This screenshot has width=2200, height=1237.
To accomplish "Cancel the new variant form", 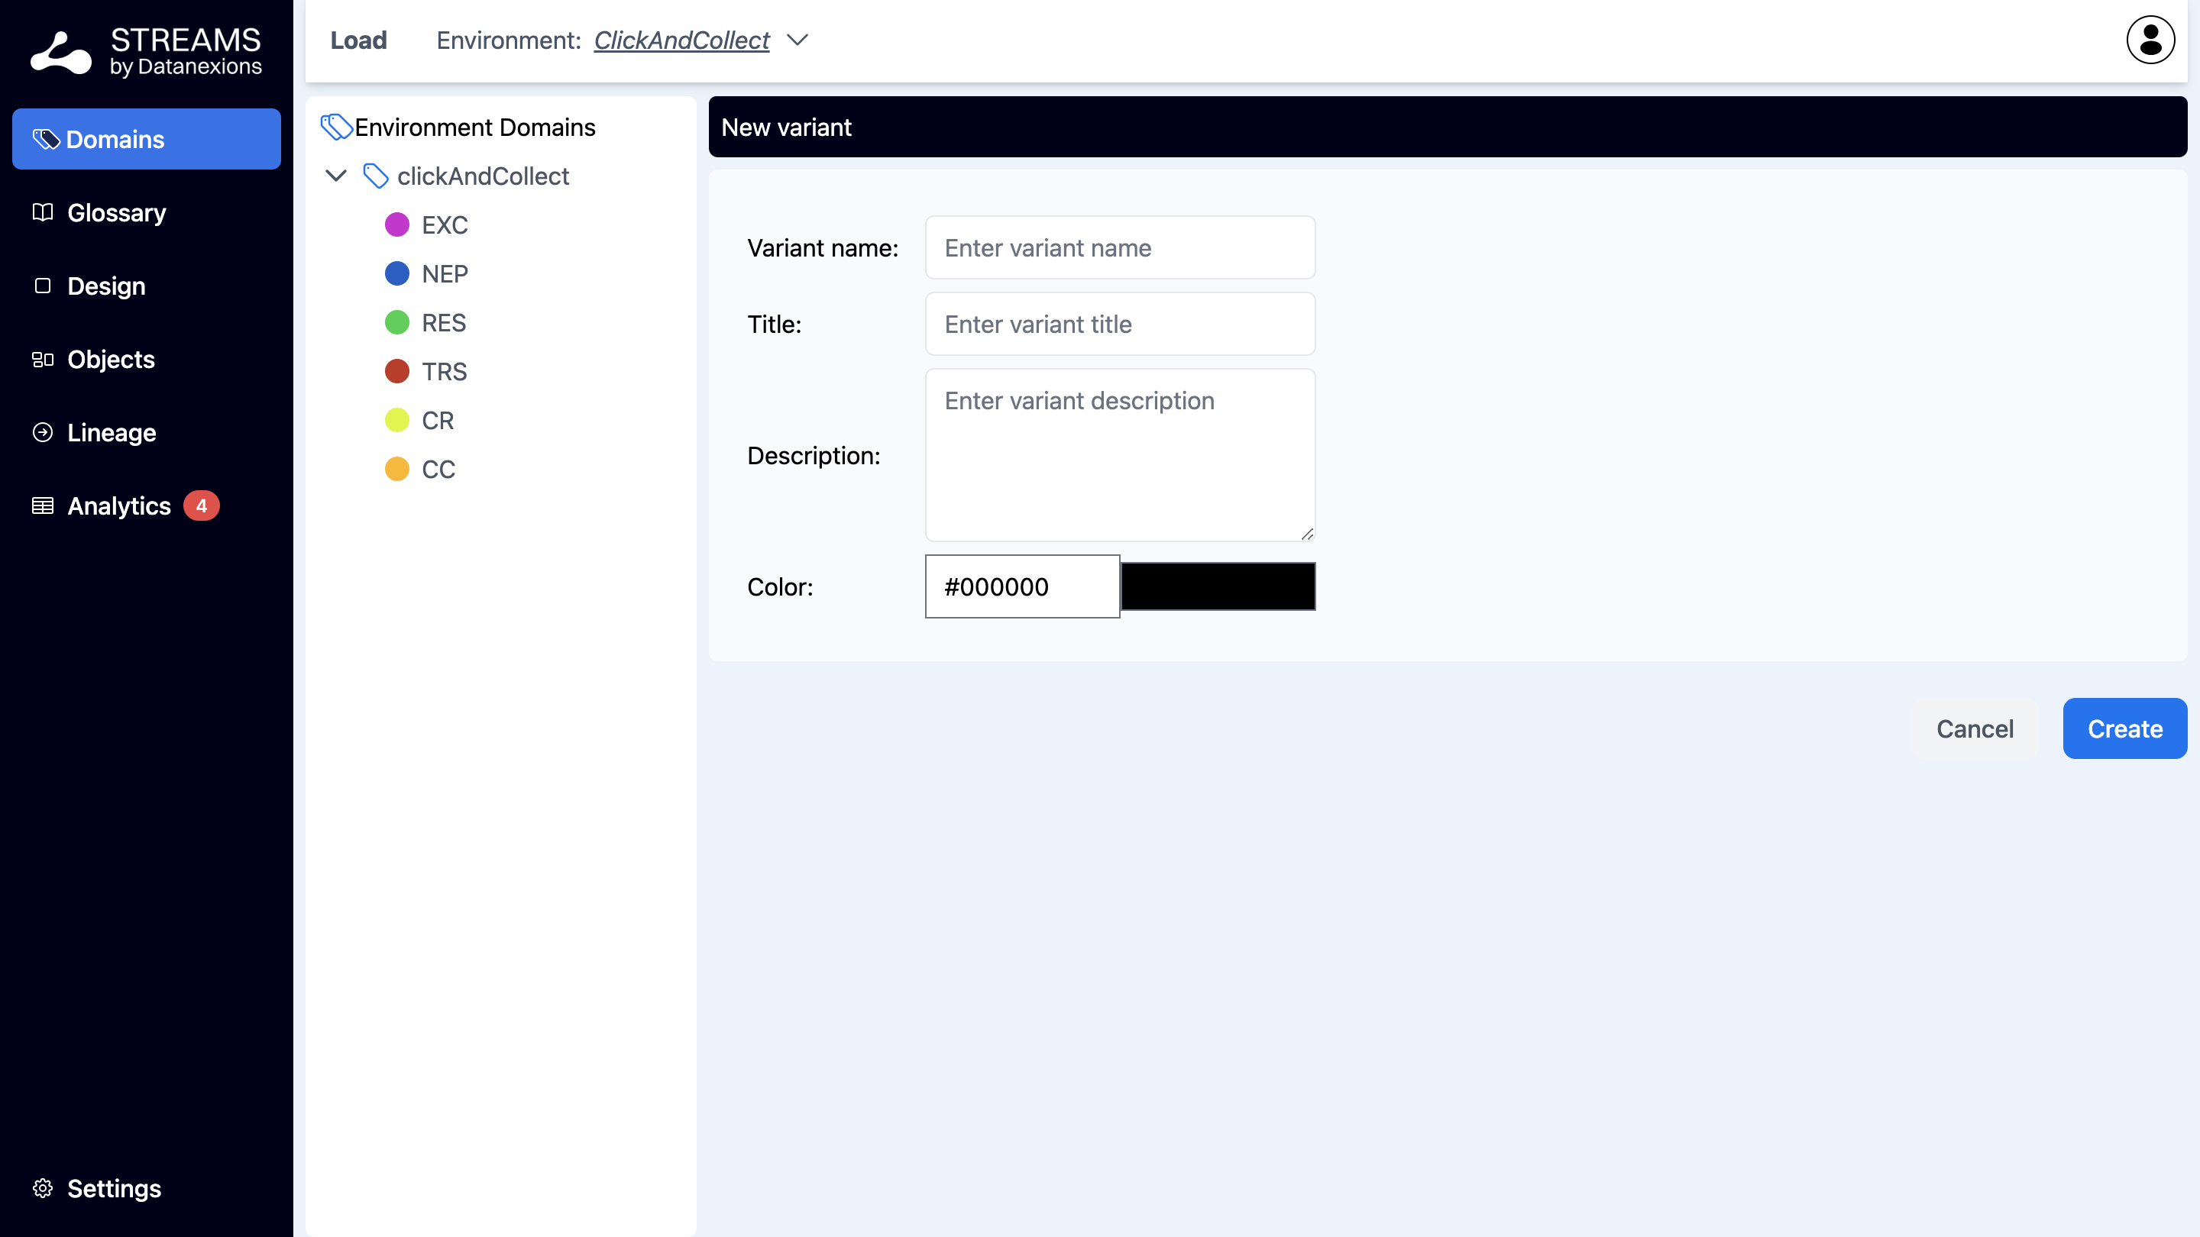I will click(1974, 728).
